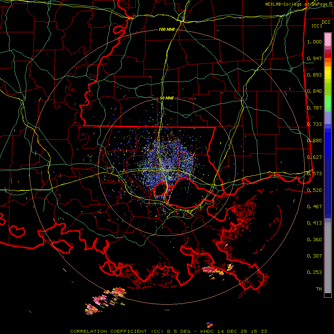Click the 0.787 scale label
This screenshot has width=334, height=334.
coord(314,108)
